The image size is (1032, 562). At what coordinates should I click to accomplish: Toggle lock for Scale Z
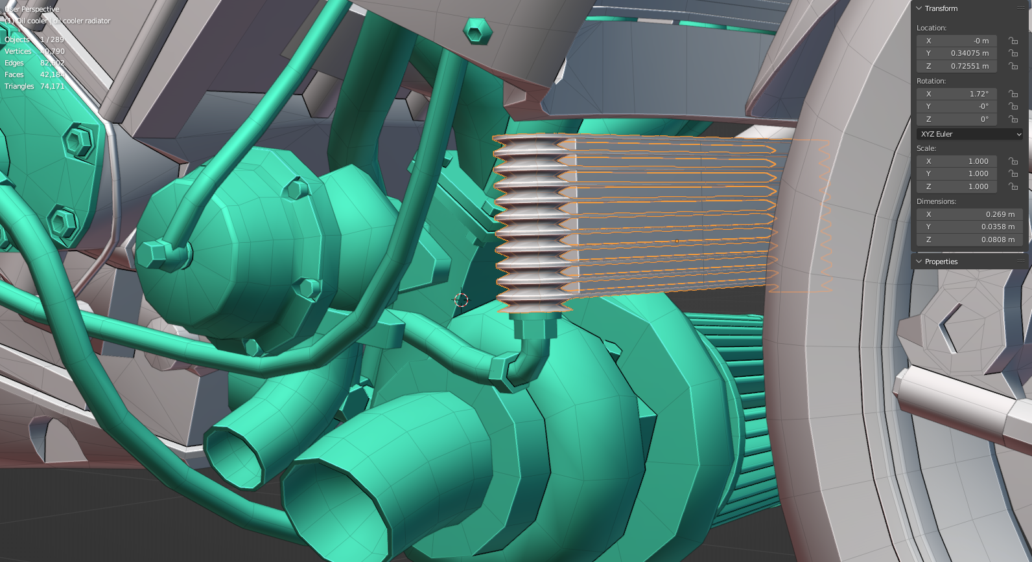(1013, 186)
